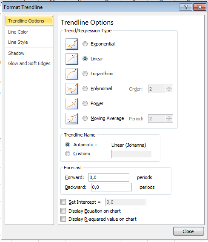The image size is (208, 242).
Task: Click the Logarithmic trendline chart icon
Action: pos(71,74)
